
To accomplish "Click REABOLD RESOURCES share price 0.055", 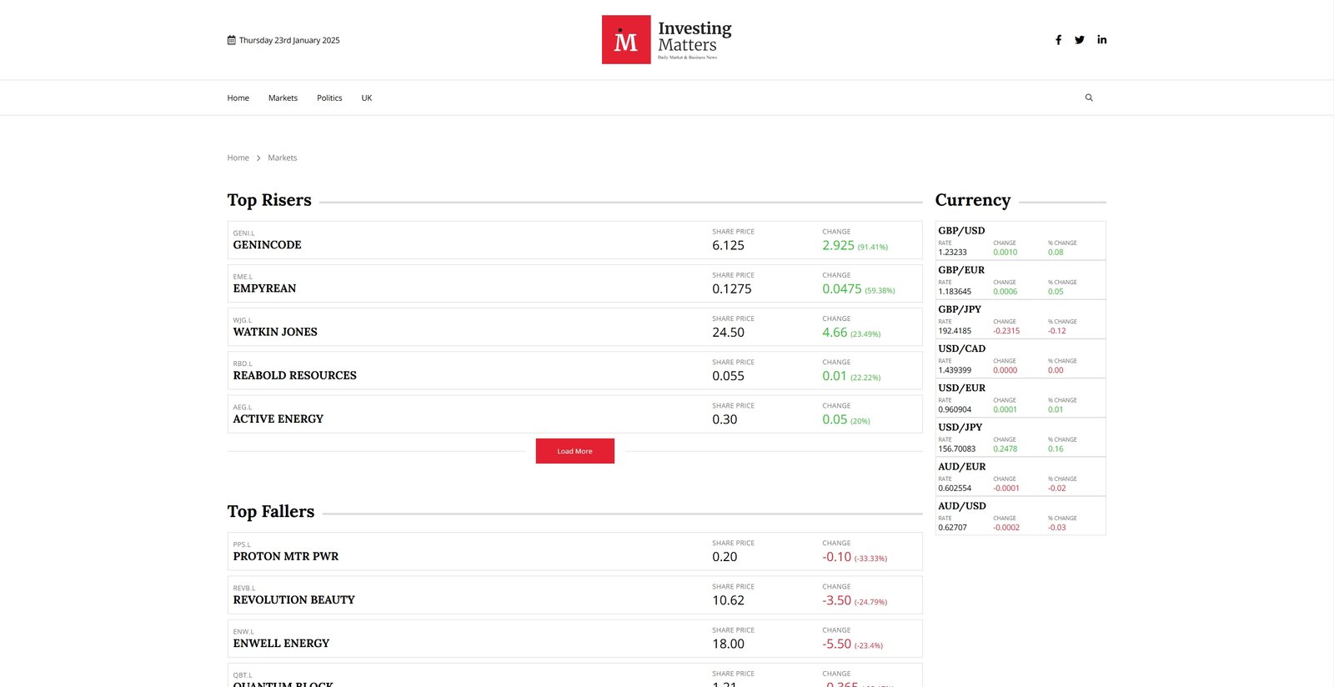I will tap(728, 376).
